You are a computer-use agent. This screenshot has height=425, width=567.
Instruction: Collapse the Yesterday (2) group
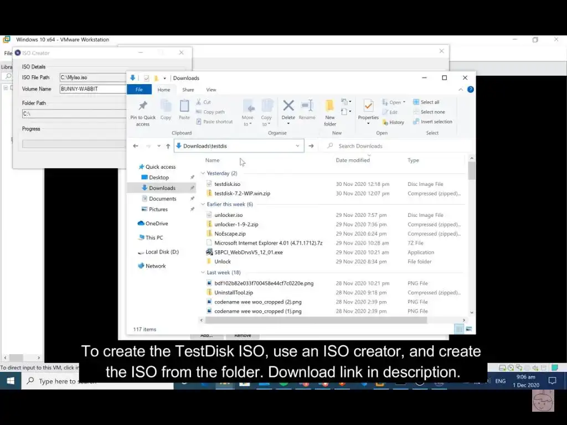[x=203, y=173]
